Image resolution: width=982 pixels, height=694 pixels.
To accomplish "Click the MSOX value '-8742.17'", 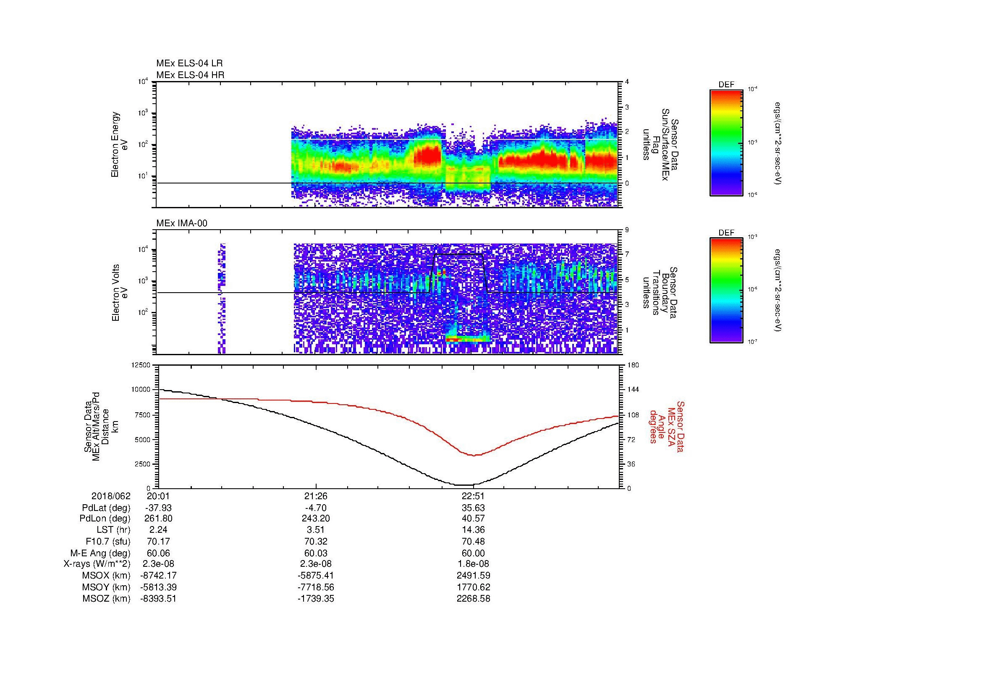I will 158,576.
